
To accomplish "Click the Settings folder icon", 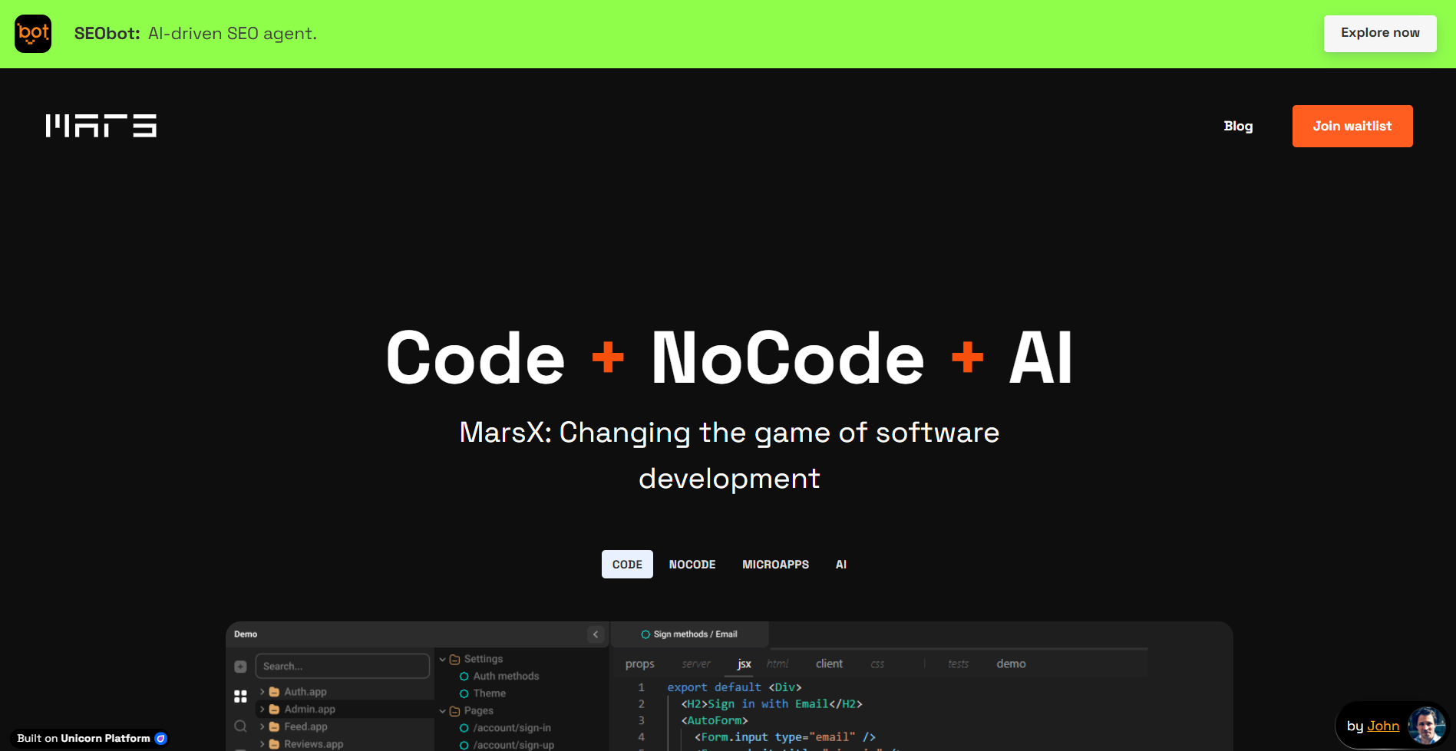I will click(454, 659).
